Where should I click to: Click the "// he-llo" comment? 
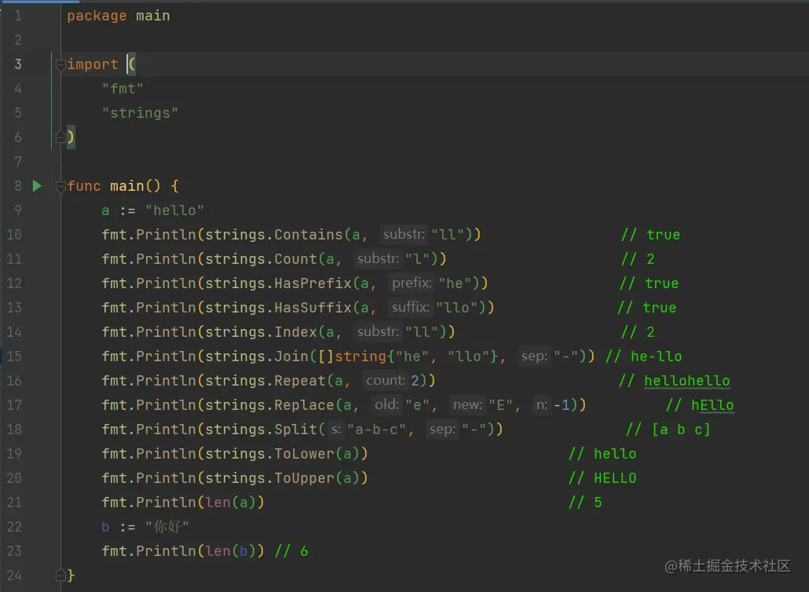coord(644,356)
